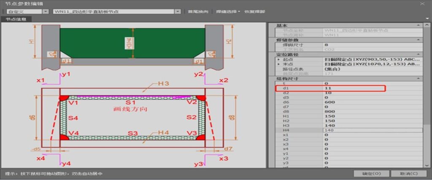This screenshot has width=432, height=180.
Task: Click the 焊脚尺寸 value field
Action: [x=372, y=45]
